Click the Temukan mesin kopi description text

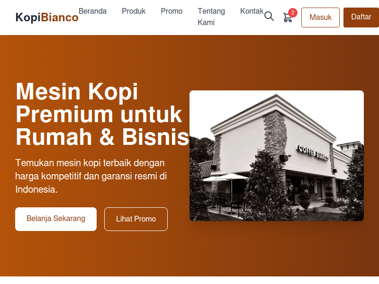[x=91, y=176]
